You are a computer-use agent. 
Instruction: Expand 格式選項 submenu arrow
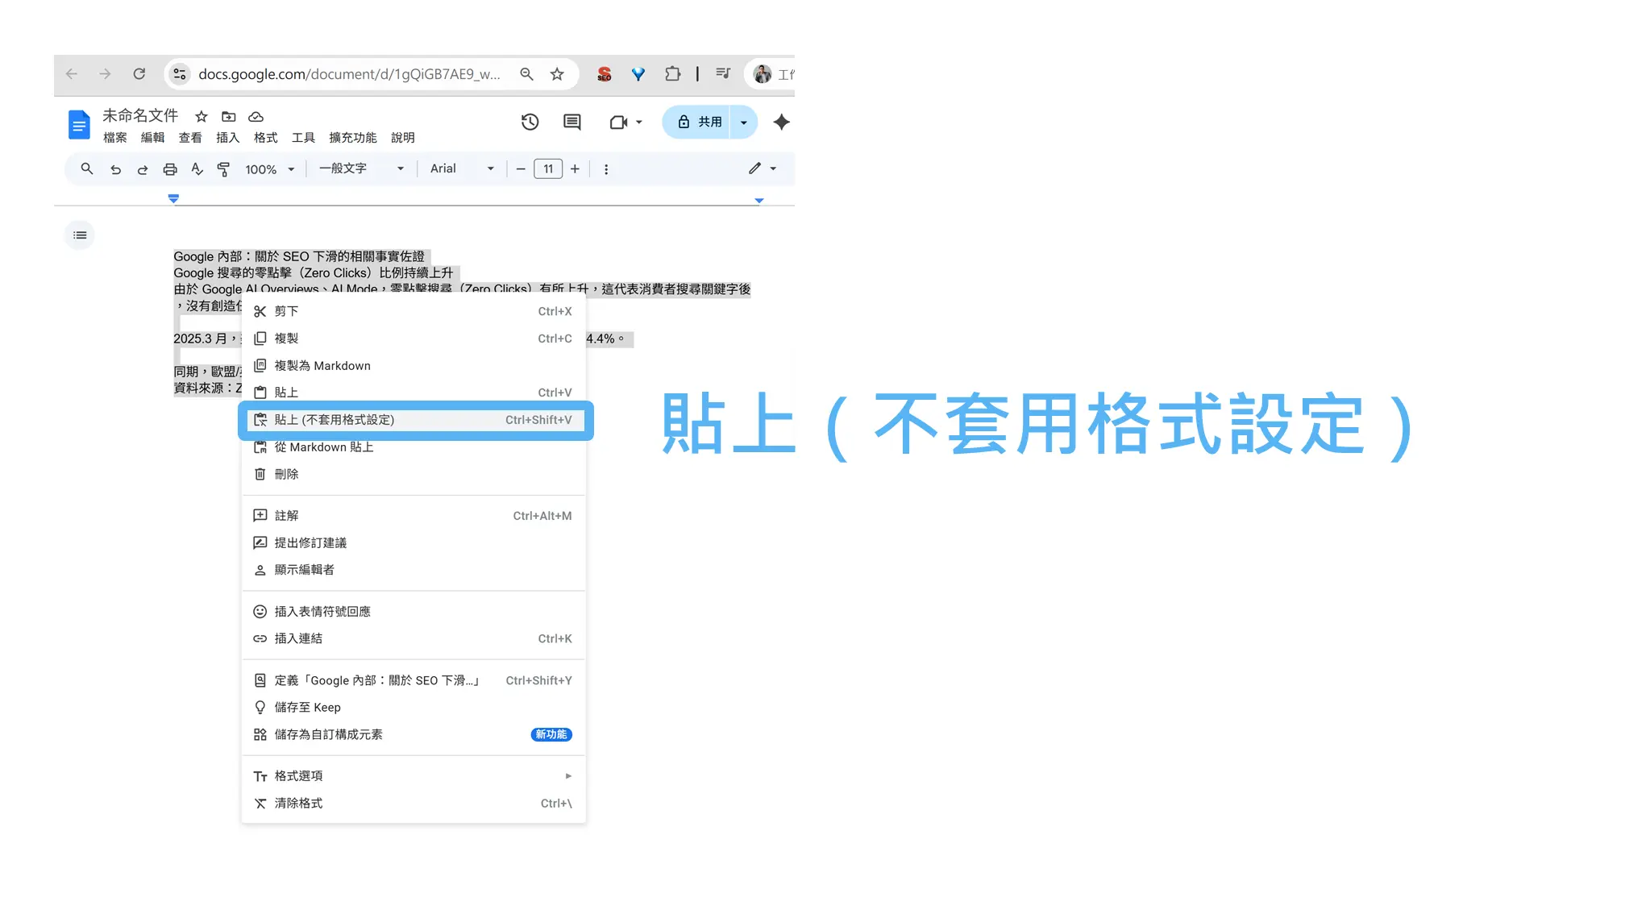(x=568, y=776)
